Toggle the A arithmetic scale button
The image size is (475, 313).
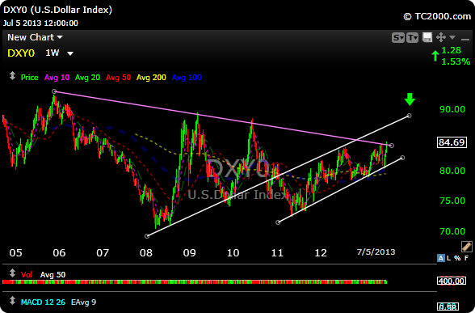pos(441,258)
